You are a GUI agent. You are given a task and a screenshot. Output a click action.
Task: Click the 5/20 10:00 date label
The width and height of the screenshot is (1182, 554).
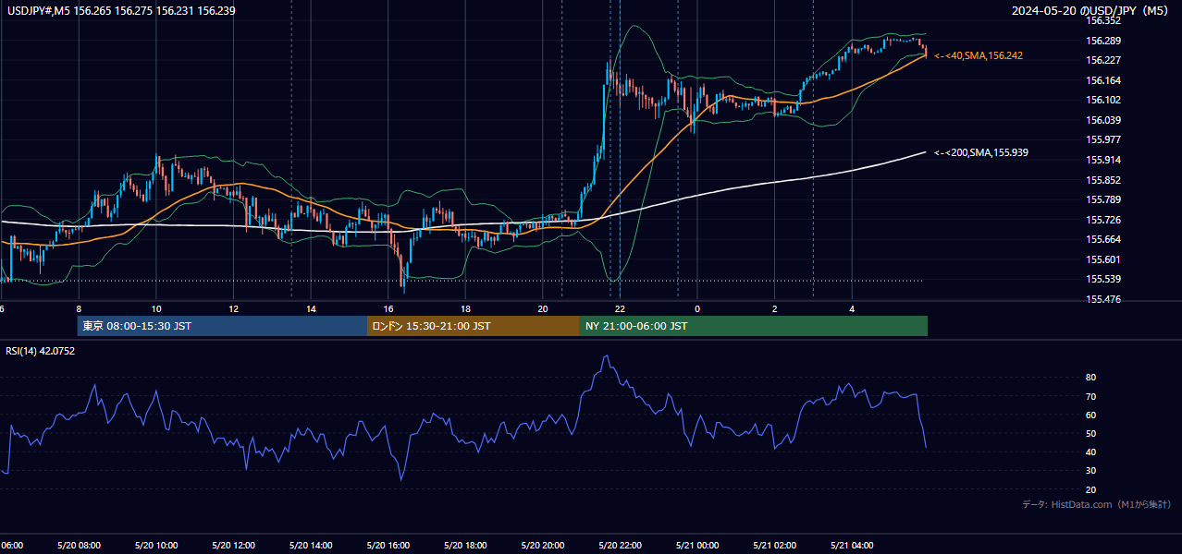pos(156,546)
